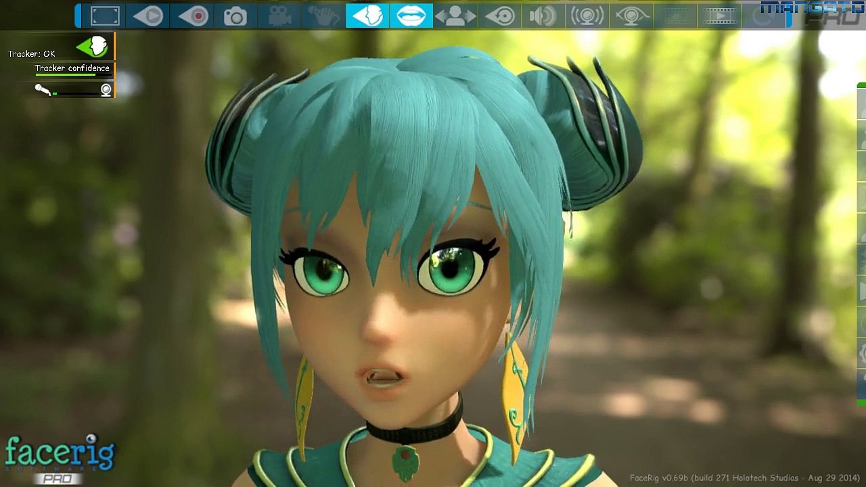This screenshot has width=866, height=487.
Task: Toggle the webcam broadcast icon
Action: point(587,16)
